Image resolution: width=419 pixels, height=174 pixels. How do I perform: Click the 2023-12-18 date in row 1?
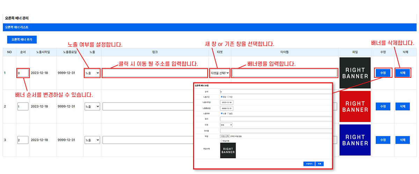39,73
